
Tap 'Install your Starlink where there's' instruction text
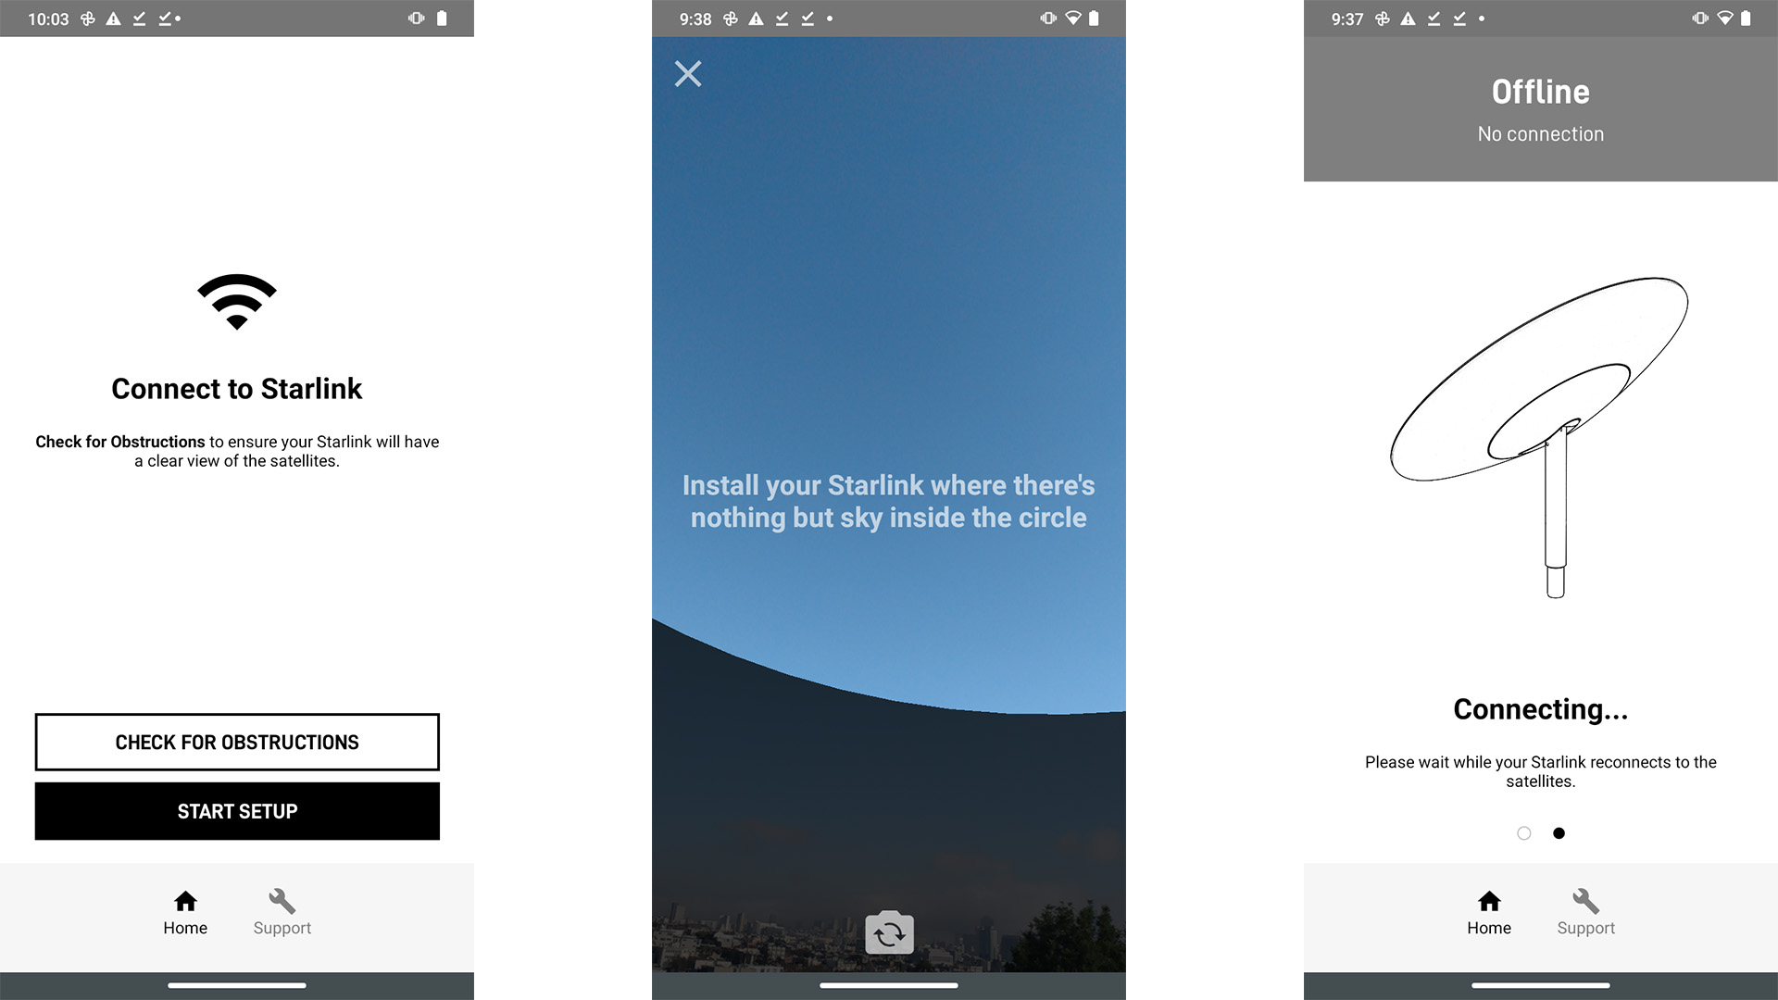889,485
